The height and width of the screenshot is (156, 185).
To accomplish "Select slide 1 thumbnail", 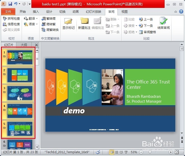I will 20,57.
